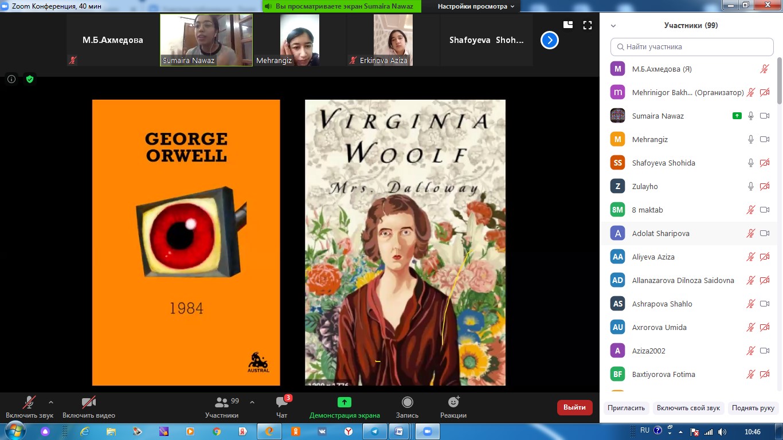Image resolution: width=783 pixels, height=440 pixels.
Task: Turn on camera with Включить видео
Action: point(88,402)
